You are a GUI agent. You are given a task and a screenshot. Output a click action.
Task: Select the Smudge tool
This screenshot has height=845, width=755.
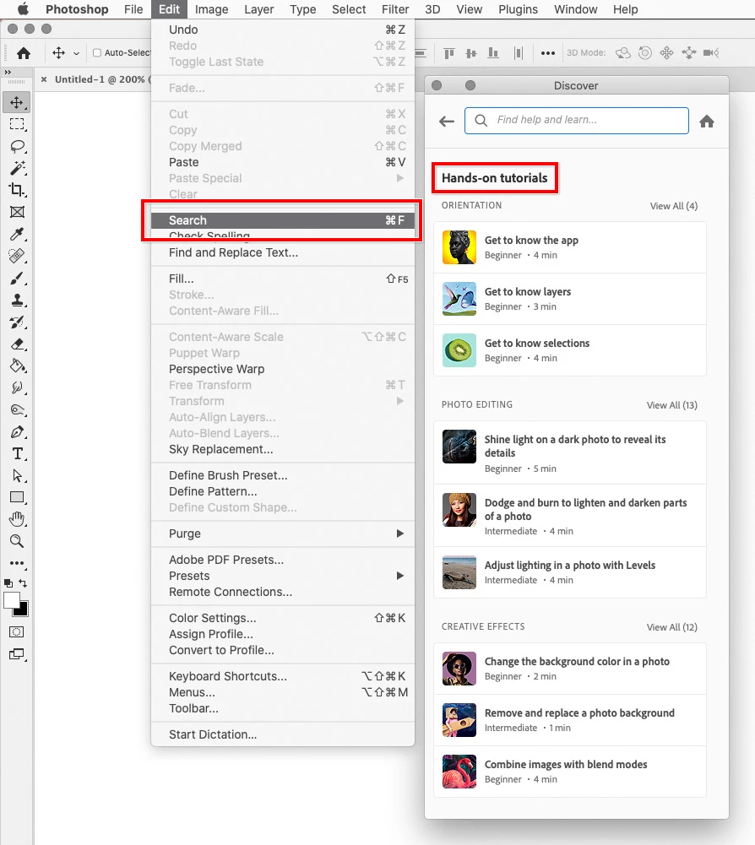[x=17, y=388]
